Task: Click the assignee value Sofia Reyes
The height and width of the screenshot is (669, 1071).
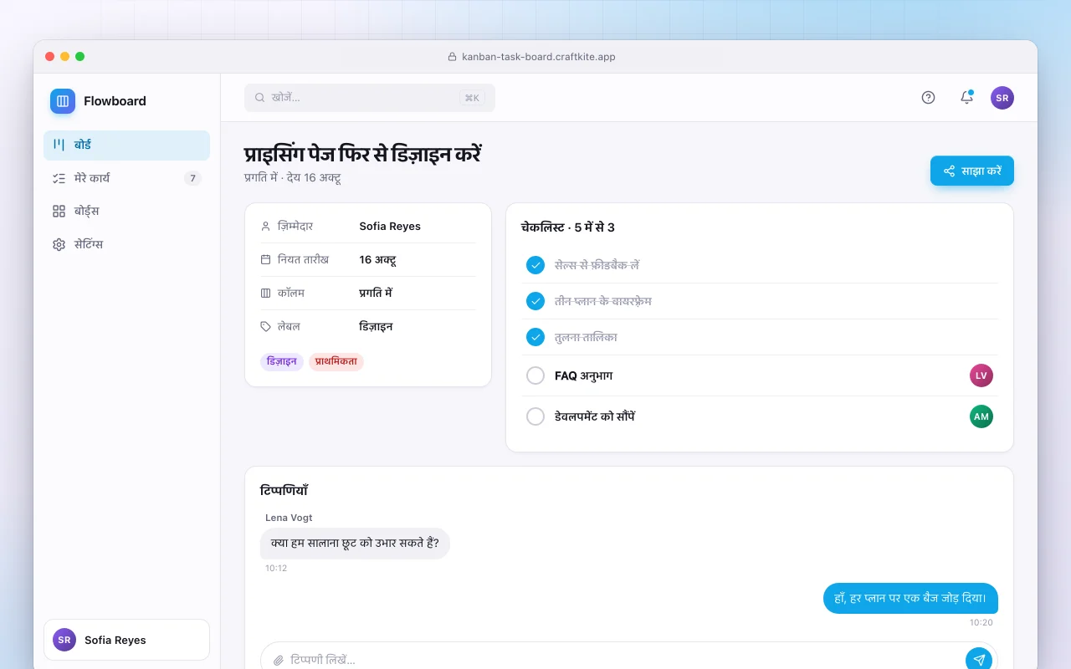Action: (x=390, y=227)
